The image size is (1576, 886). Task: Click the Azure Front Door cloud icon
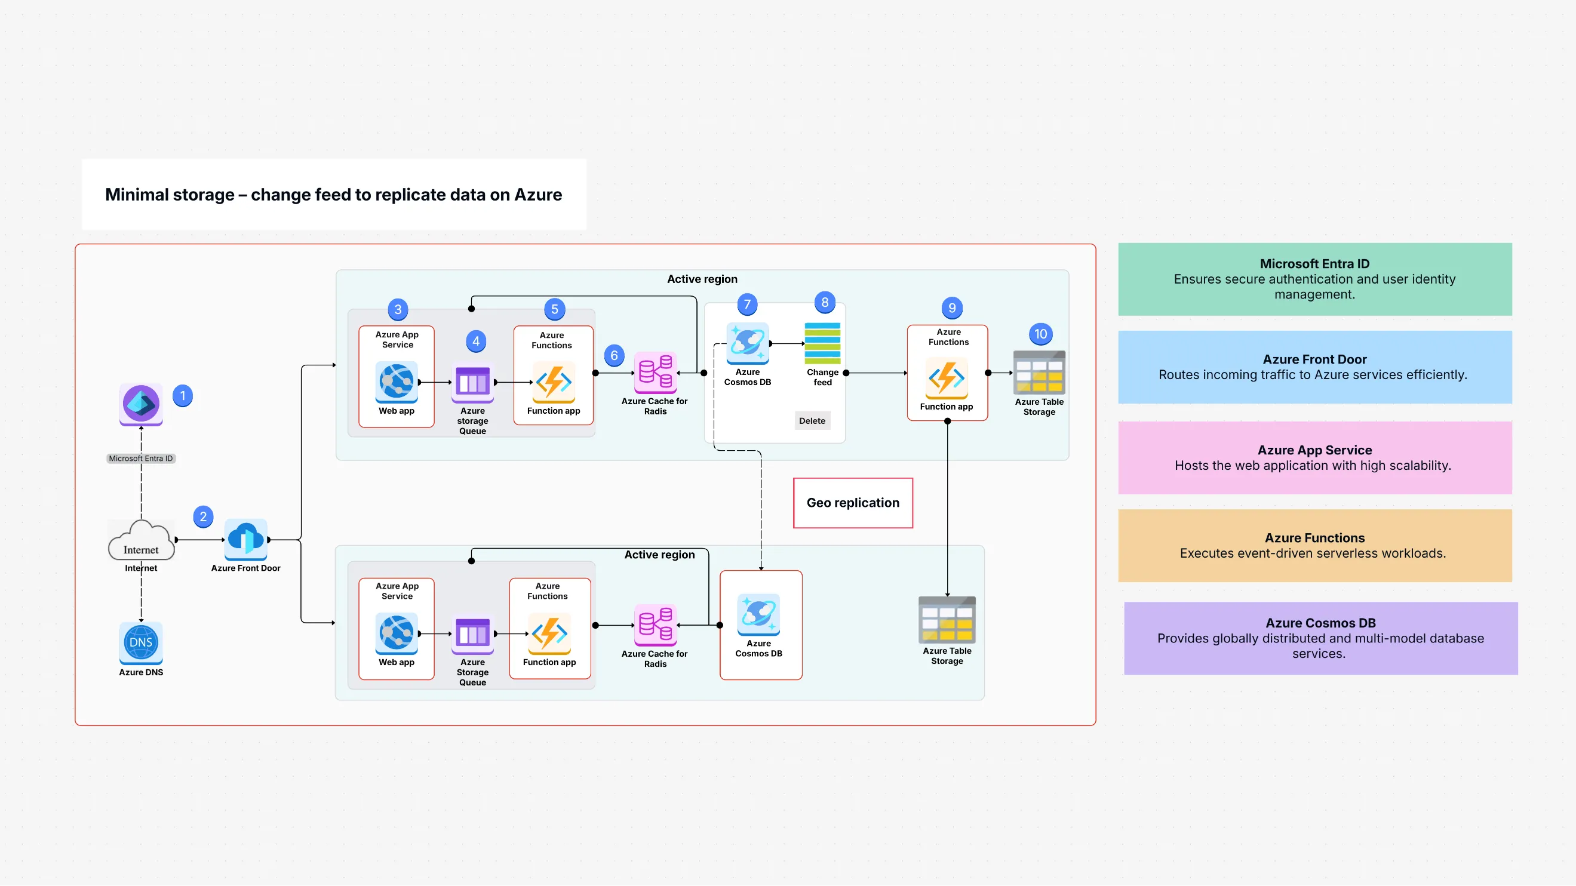tap(247, 540)
